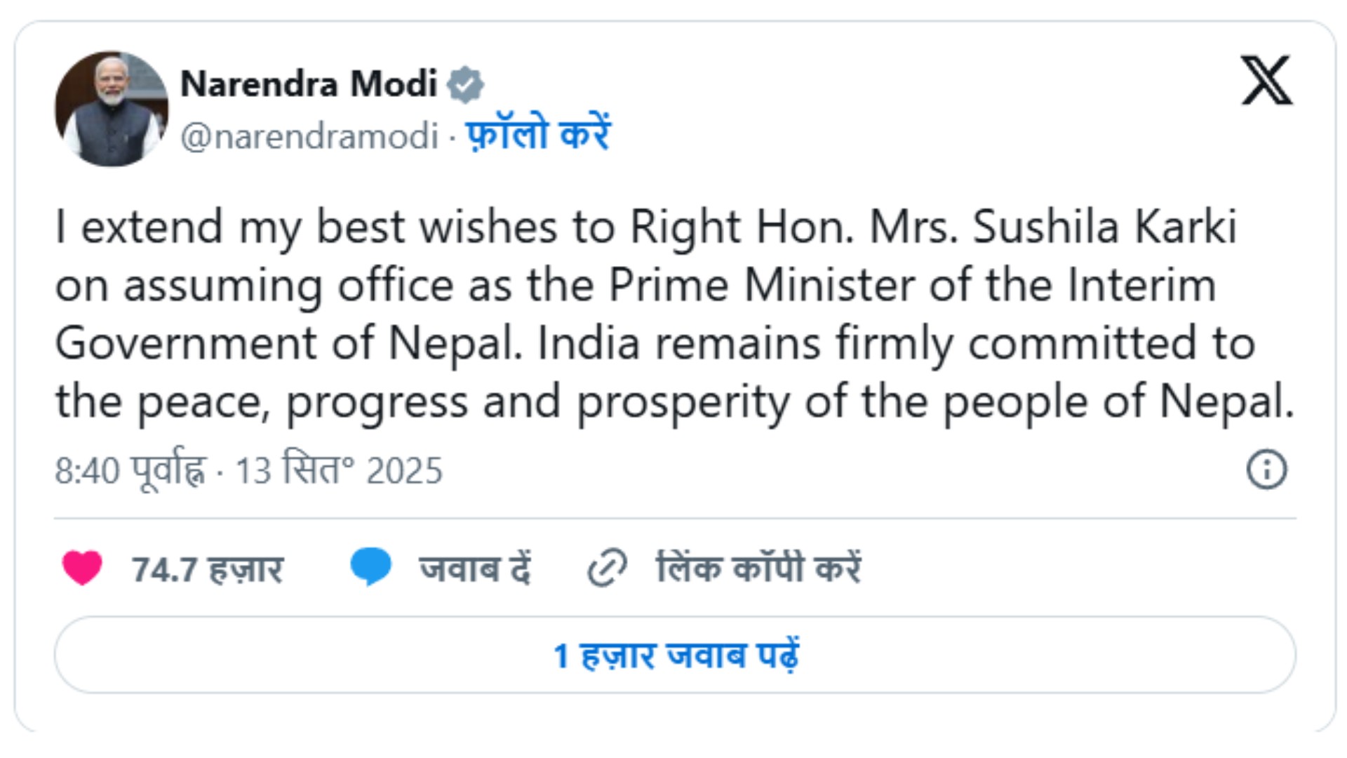
Task: Open the X logo link
Action: (x=1266, y=80)
